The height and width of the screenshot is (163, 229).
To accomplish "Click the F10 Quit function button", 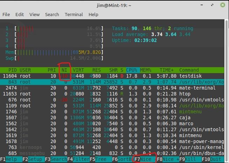I will (x=213, y=159).
